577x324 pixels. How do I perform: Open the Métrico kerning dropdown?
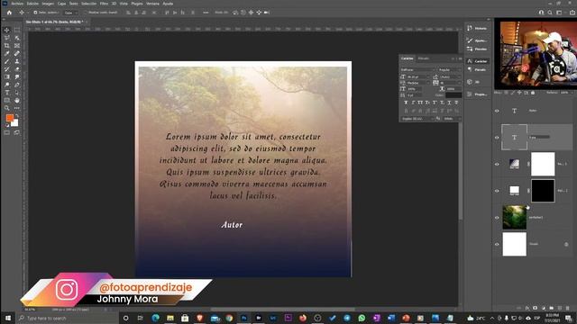tap(418, 83)
